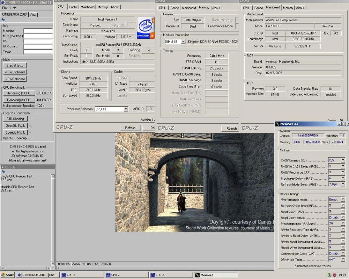Click the memory Frequency '240.1 MHz' value
The width and height of the screenshot is (349, 279).
pyautogui.click(x=217, y=56)
